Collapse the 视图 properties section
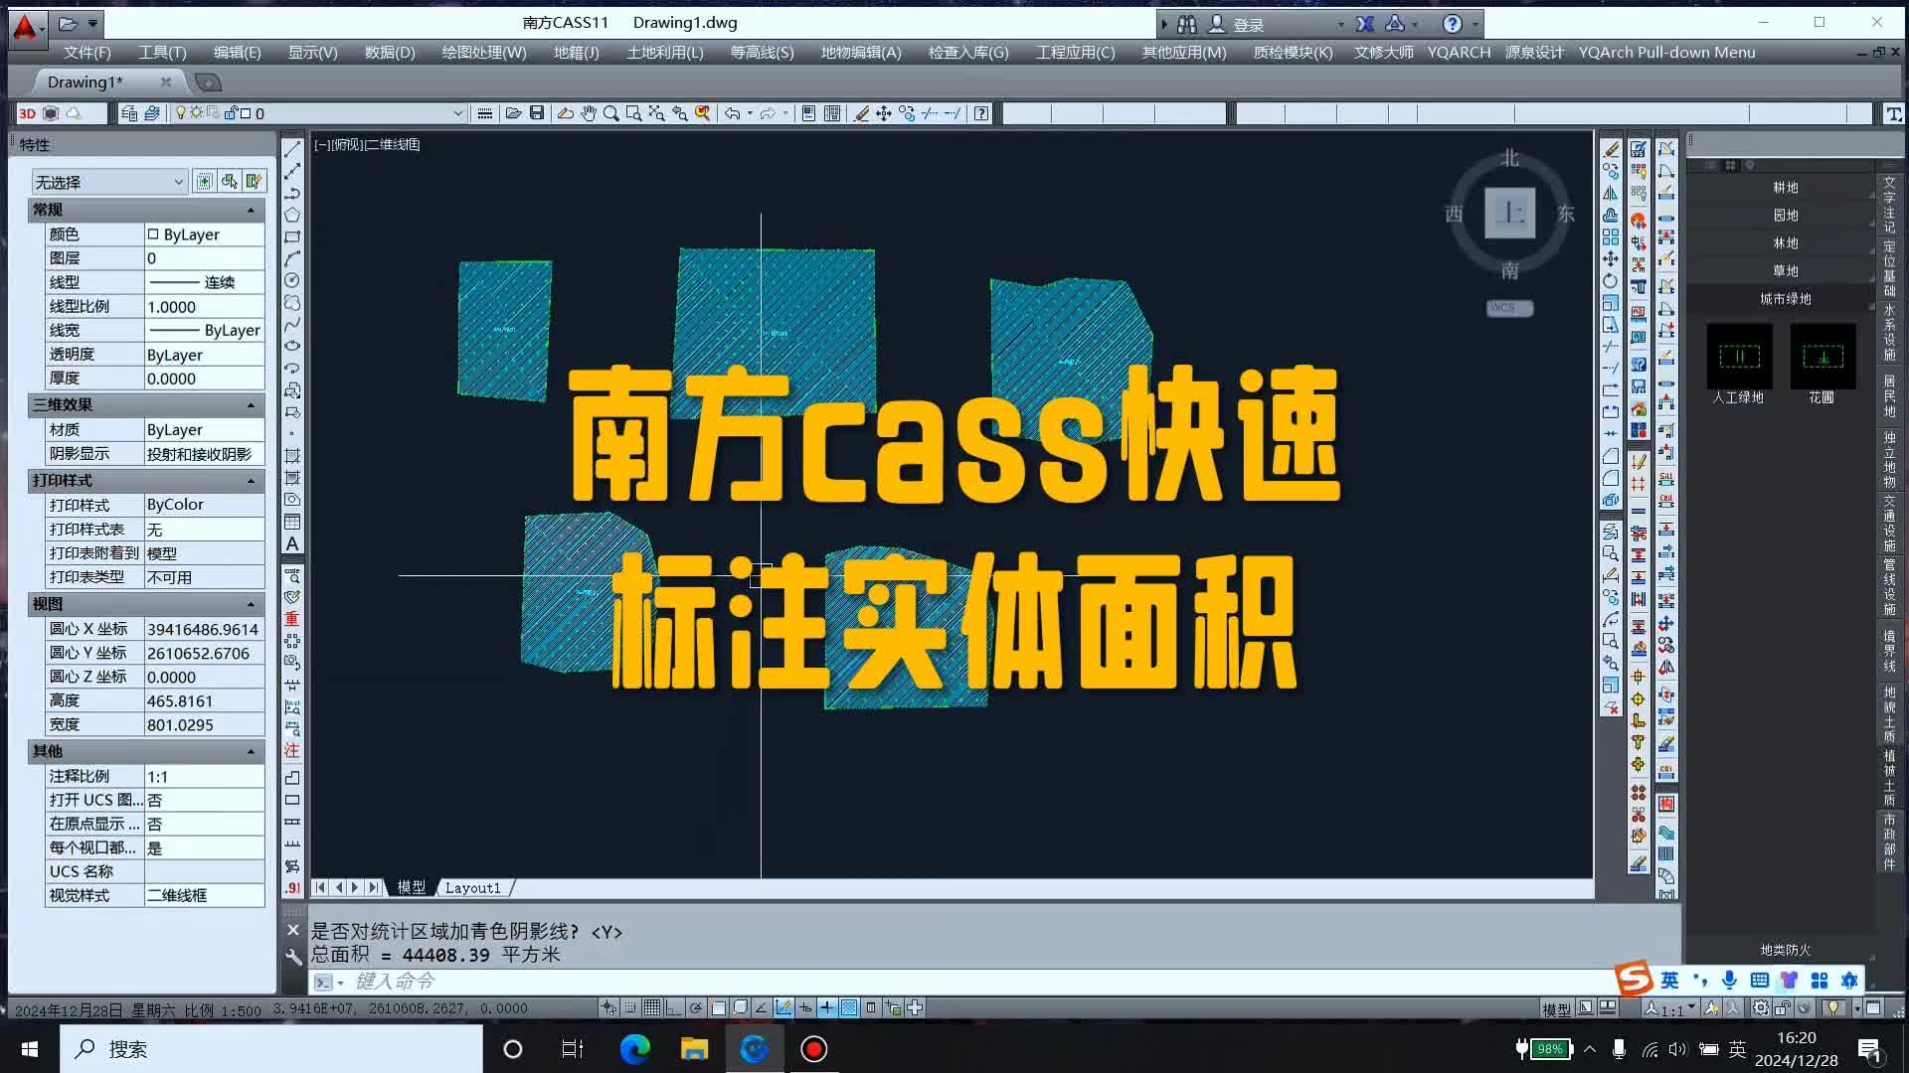 250,604
